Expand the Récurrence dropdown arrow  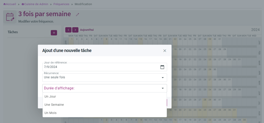pos(163,78)
